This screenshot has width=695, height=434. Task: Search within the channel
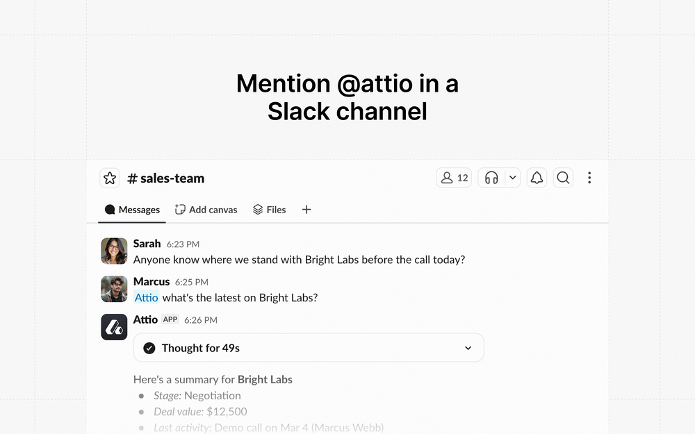point(564,178)
